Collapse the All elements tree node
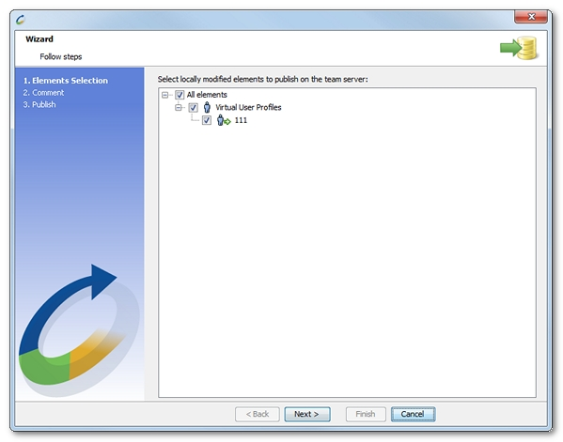This screenshot has height=442, width=563. coord(164,95)
